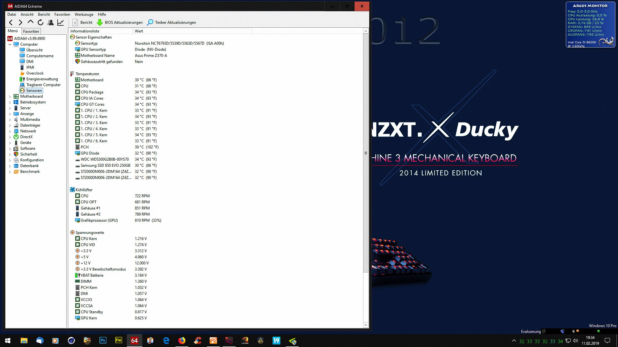Expand the DirectX tree node
This screenshot has width=618, height=347.
point(10,137)
